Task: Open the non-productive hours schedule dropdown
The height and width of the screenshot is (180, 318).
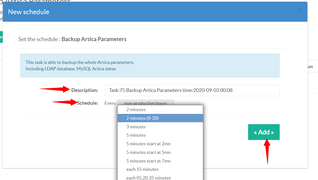Action: tap(145, 103)
